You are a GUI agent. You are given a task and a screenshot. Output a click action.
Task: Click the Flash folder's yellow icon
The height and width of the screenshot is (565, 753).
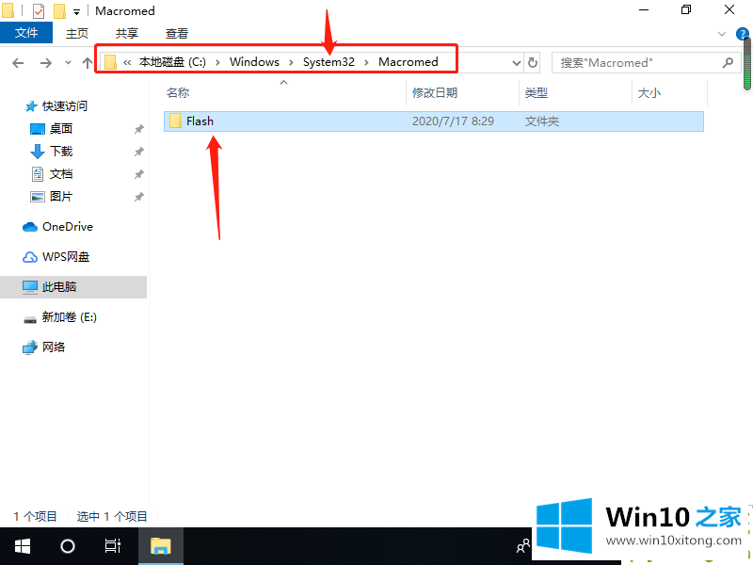point(175,121)
